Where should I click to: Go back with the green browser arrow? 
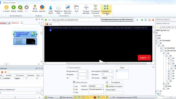tap(46, 20)
